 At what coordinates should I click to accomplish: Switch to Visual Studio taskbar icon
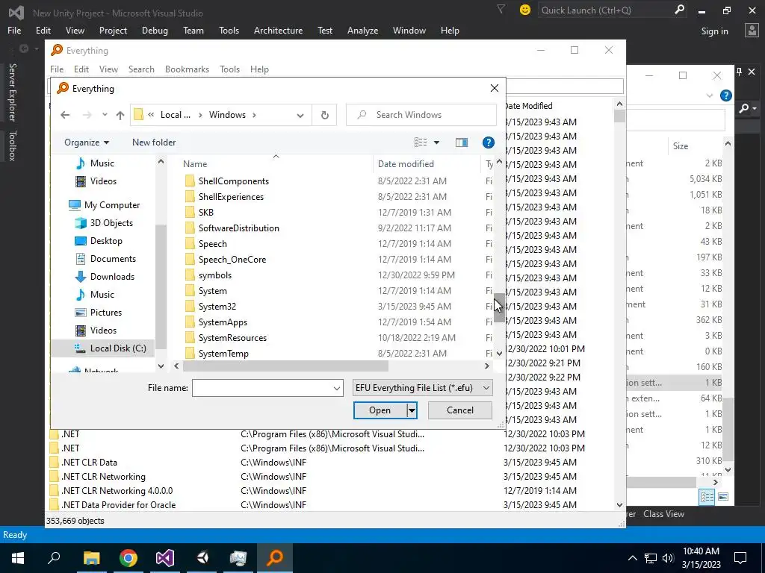[x=165, y=558]
